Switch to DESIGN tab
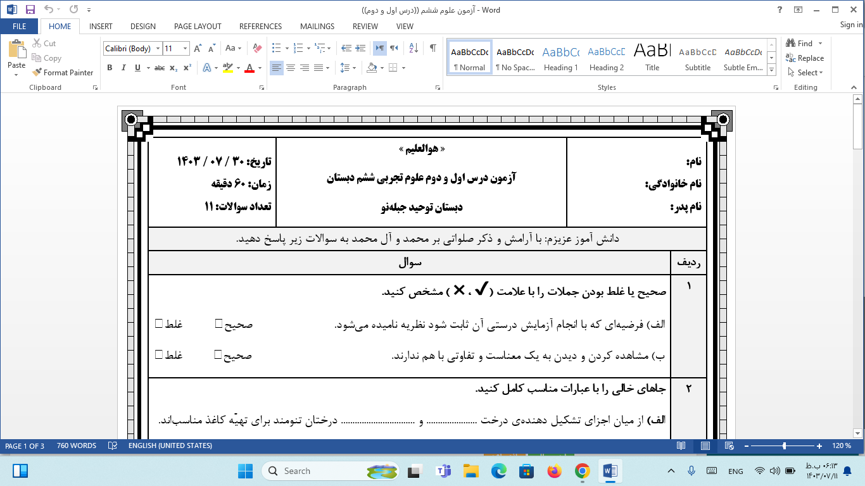This screenshot has width=865, height=486. pos(143,27)
